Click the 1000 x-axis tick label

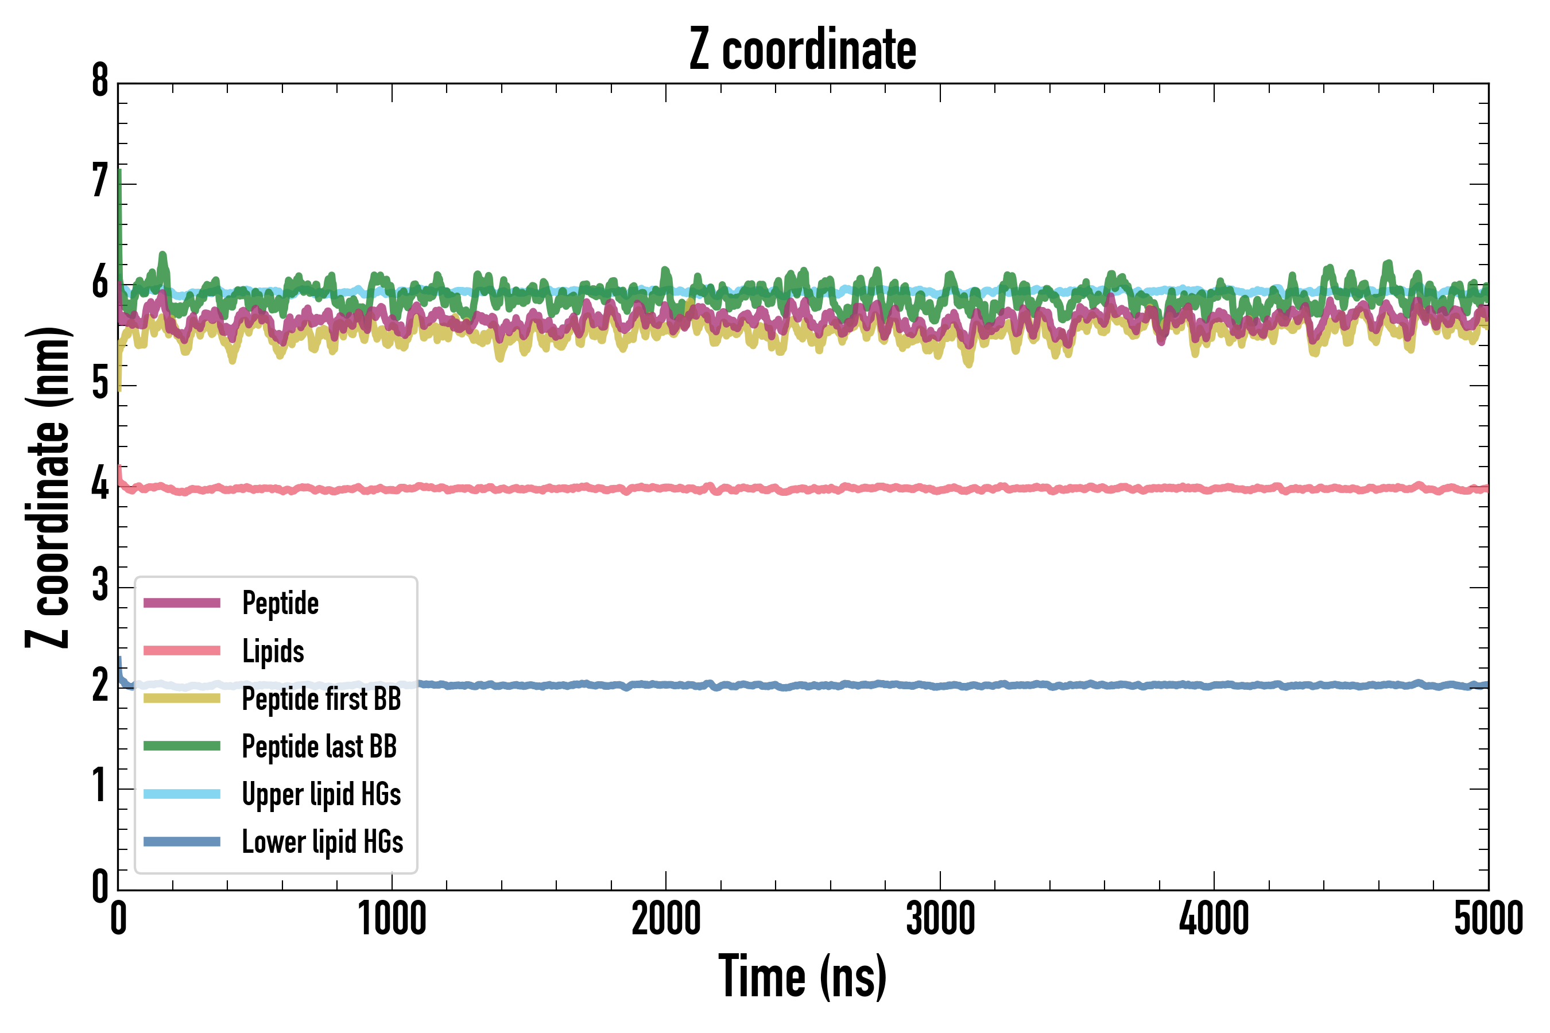click(x=392, y=919)
